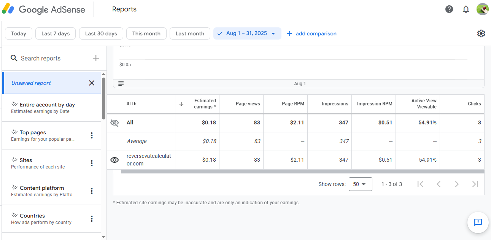Go to previous page of results
Viewport: 491px width, 240px height.
click(x=439, y=184)
